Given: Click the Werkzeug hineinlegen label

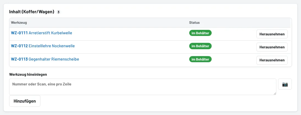Looking at the screenshot, I should [x=28, y=75].
